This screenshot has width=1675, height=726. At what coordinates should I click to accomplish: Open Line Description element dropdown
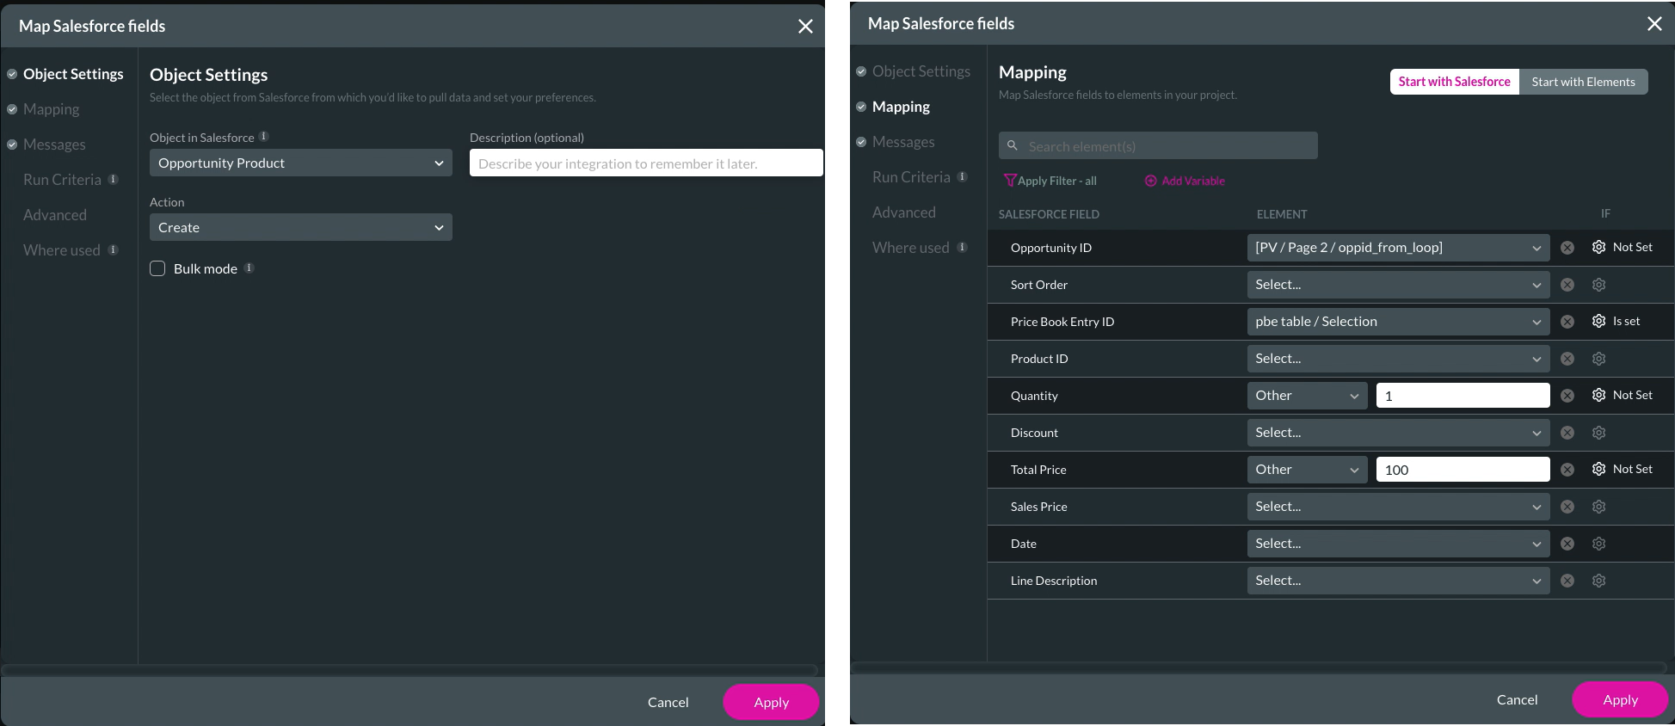[x=1398, y=581]
